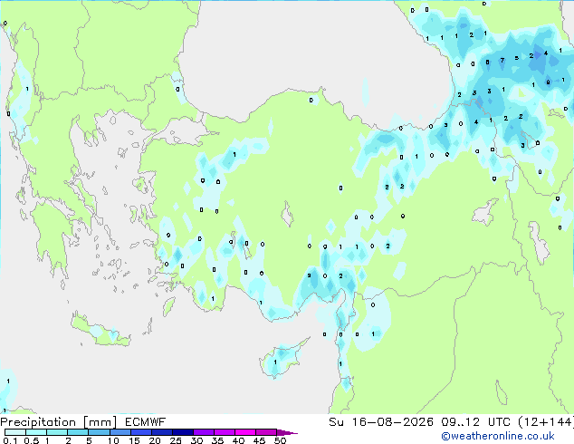Viewport: 574px width, 444px height.
Task: Click the 30–35 mm purple legend swatch
Action: tap(203, 432)
